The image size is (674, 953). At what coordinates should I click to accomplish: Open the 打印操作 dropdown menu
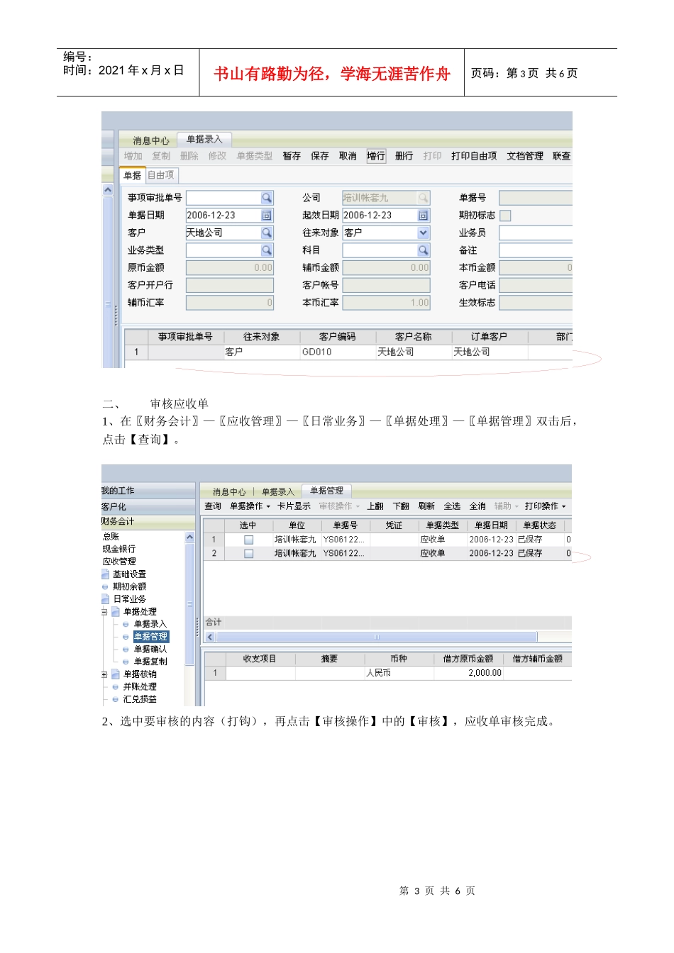click(546, 506)
